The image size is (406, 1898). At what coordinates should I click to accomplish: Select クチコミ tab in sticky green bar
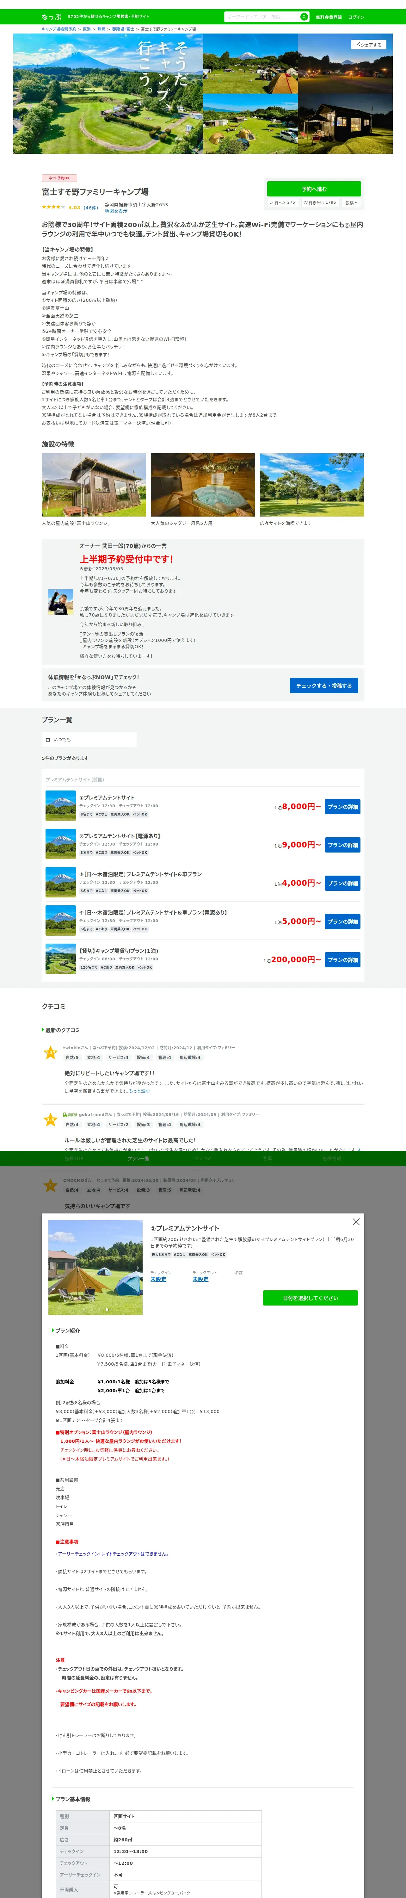point(203,1158)
